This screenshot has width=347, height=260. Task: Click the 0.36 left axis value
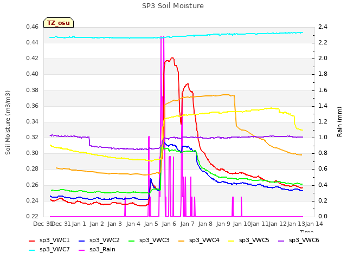pos(33,106)
